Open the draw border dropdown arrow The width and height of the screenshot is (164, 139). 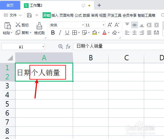pos(89,32)
